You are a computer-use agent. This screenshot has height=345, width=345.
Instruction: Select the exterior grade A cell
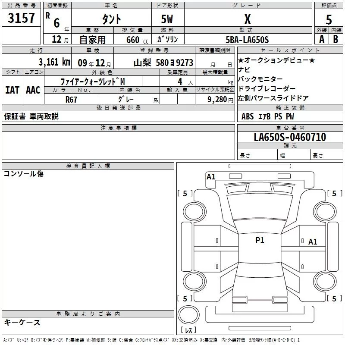click(x=321, y=39)
